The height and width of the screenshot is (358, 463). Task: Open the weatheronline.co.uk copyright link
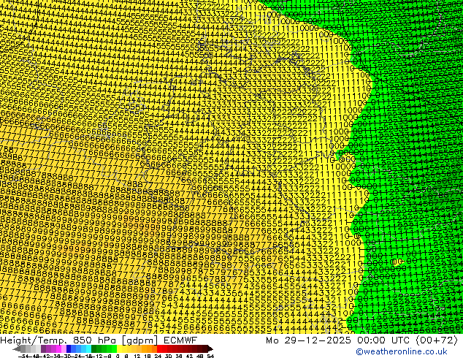click(402, 351)
